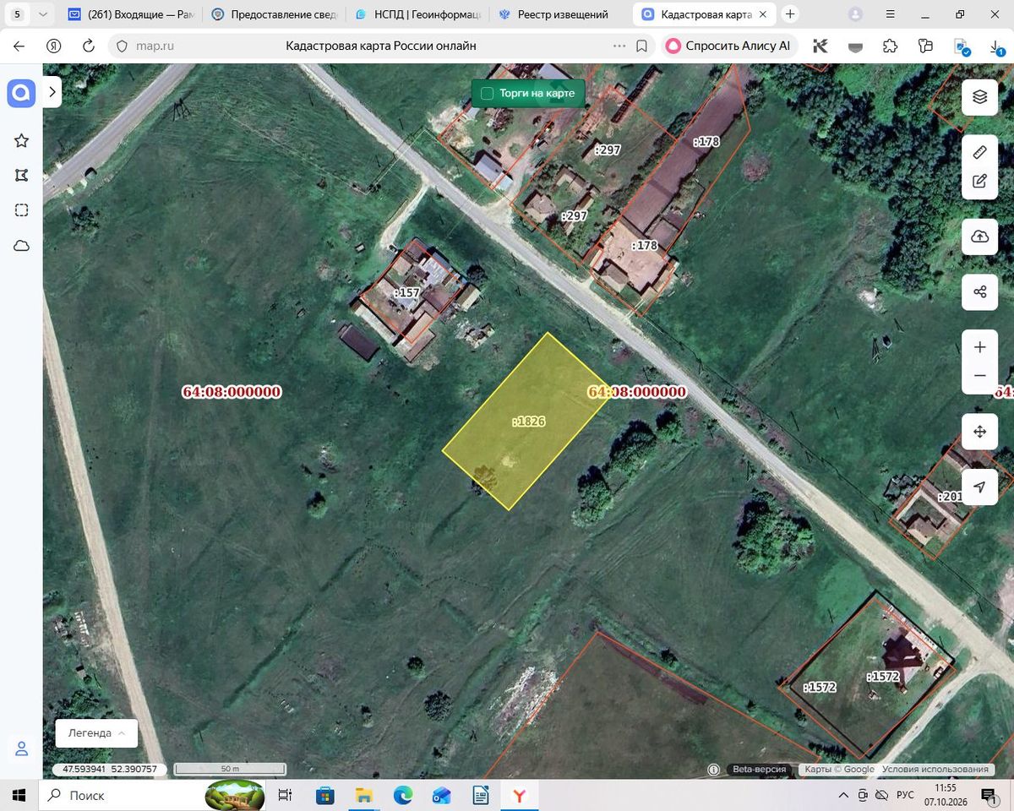Switch to the НСПД Геоинформац tab

pos(418,14)
